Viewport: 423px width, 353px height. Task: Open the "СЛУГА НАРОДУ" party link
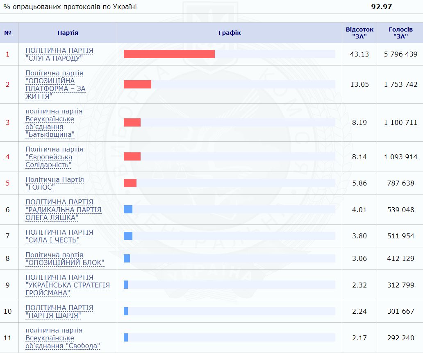59,54
